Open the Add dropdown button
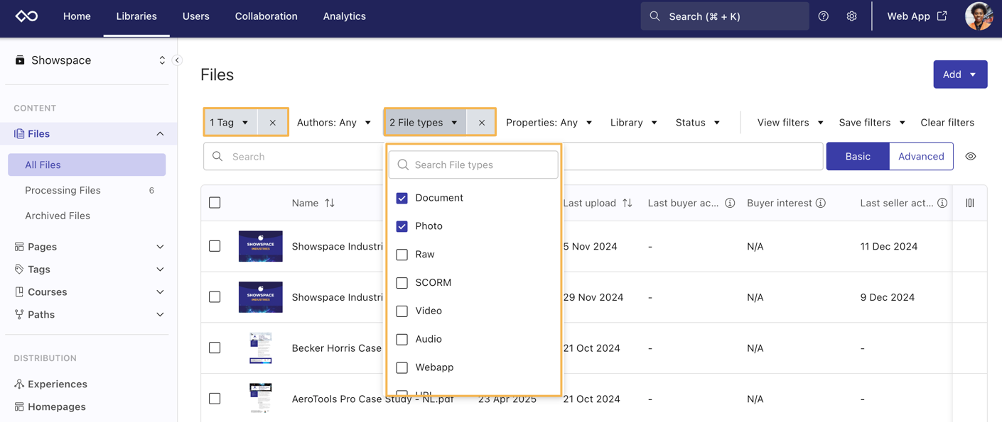The image size is (1002, 422). pyautogui.click(x=960, y=74)
